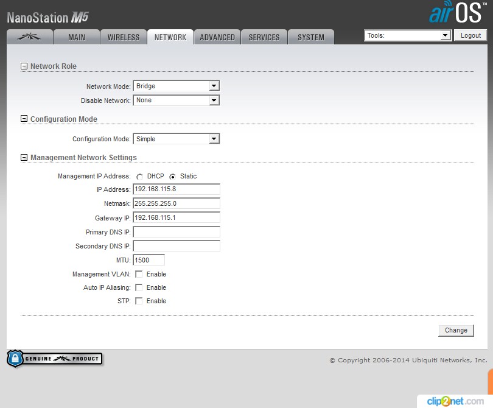Open the Configuration Mode dropdown
The image size is (493, 408).
(x=177, y=139)
